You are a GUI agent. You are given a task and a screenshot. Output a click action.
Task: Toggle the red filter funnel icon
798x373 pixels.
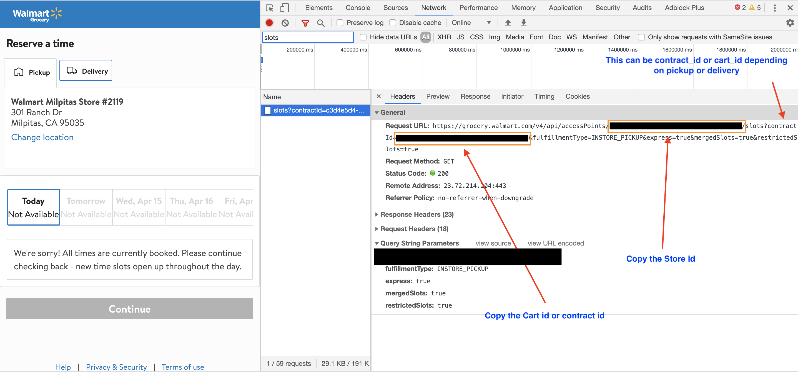305,23
